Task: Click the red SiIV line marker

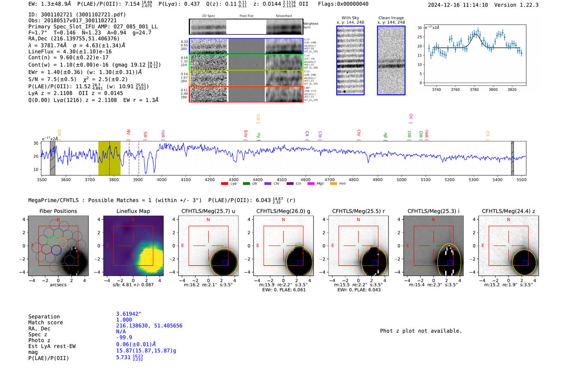Action: [x=245, y=135]
